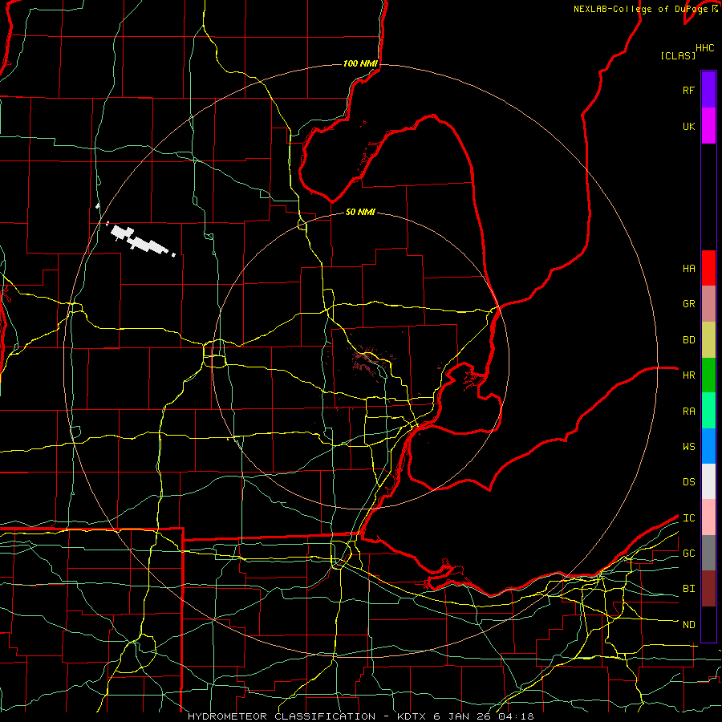This screenshot has height=722, width=722.
Task: Click the HYDROMETEOR CLASSIFICATION title text
Action: pyautogui.click(x=282, y=716)
